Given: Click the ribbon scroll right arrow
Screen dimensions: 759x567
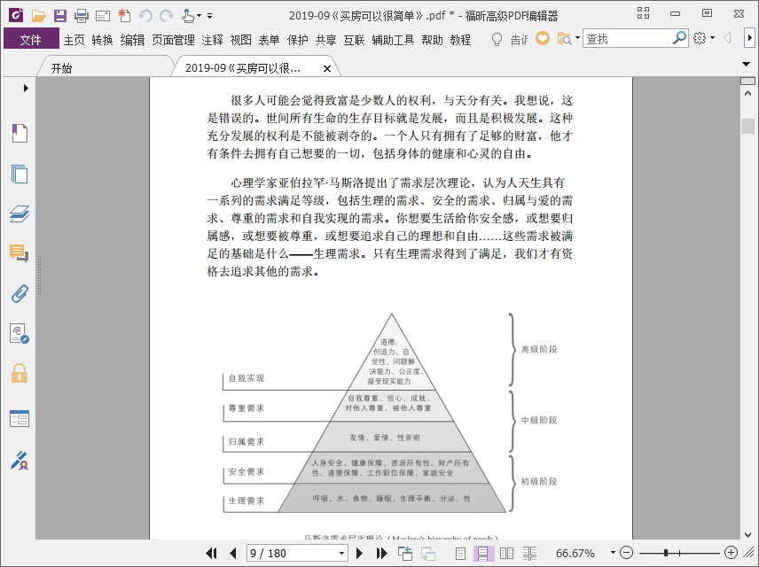Looking at the screenshot, I should click(x=749, y=38).
